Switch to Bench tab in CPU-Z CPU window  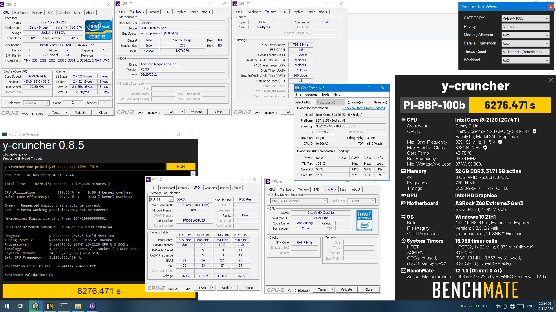click(x=78, y=13)
